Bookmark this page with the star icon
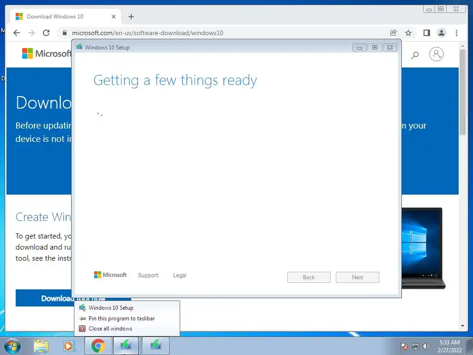 (408, 33)
